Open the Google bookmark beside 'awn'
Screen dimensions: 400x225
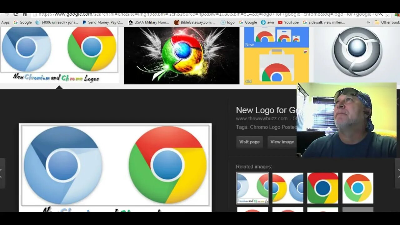tap(248, 22)
